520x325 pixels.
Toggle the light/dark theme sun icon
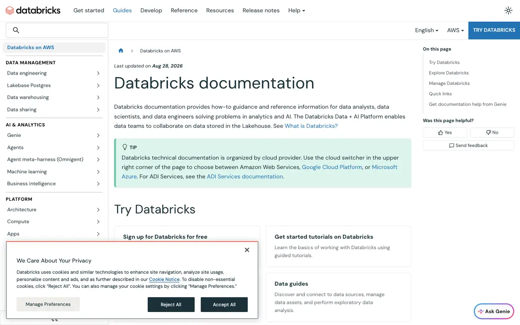click(x=508, y=10)
